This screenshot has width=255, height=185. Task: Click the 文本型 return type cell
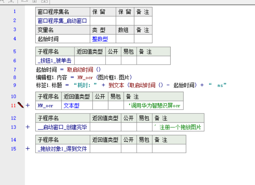tap(77, 106)
